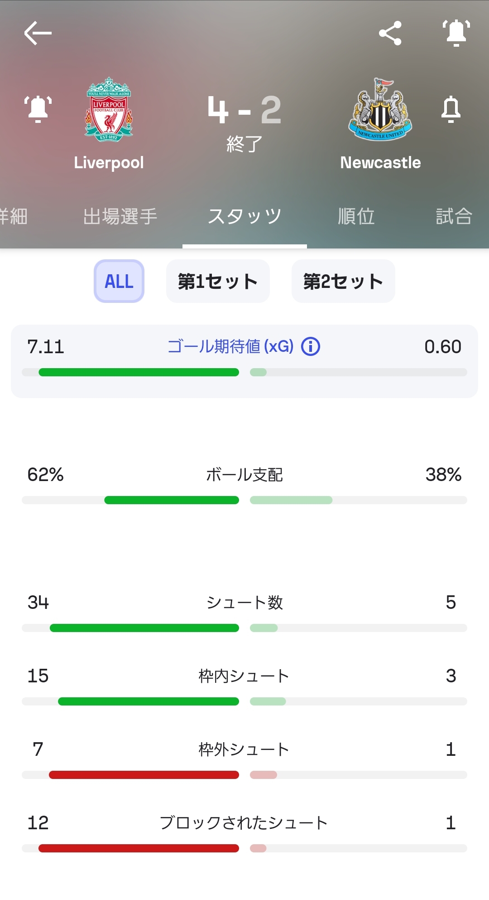Tap the ゴール期待値 (xG) link label

[x=230, y=347]
